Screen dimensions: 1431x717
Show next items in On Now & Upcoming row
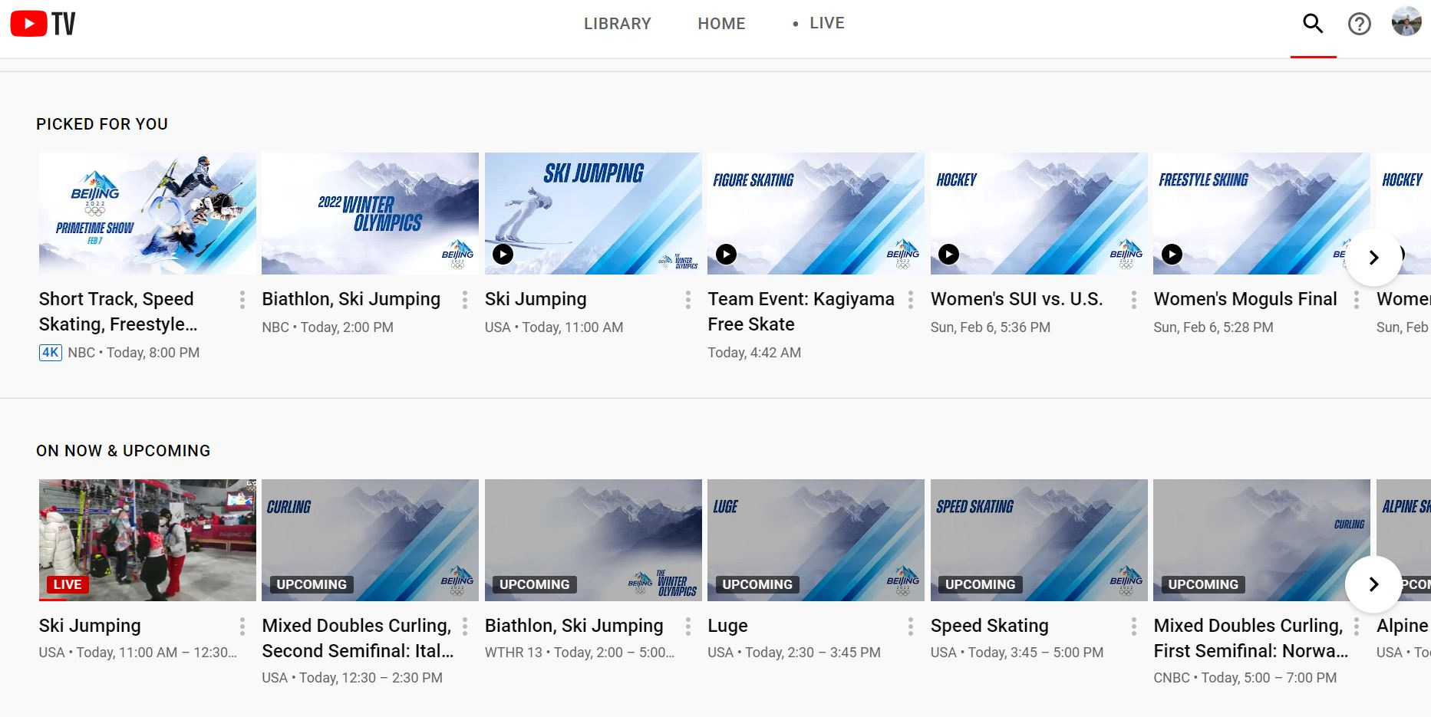coord(1373,584)
